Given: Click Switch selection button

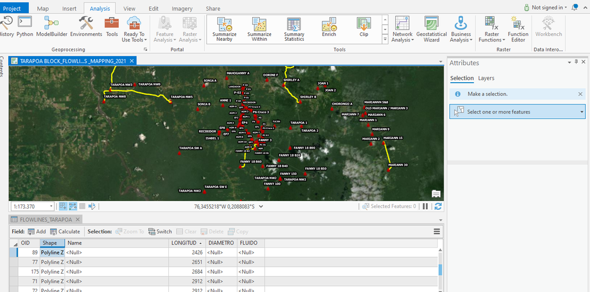Looking at the screenshot, I should 160,232.
